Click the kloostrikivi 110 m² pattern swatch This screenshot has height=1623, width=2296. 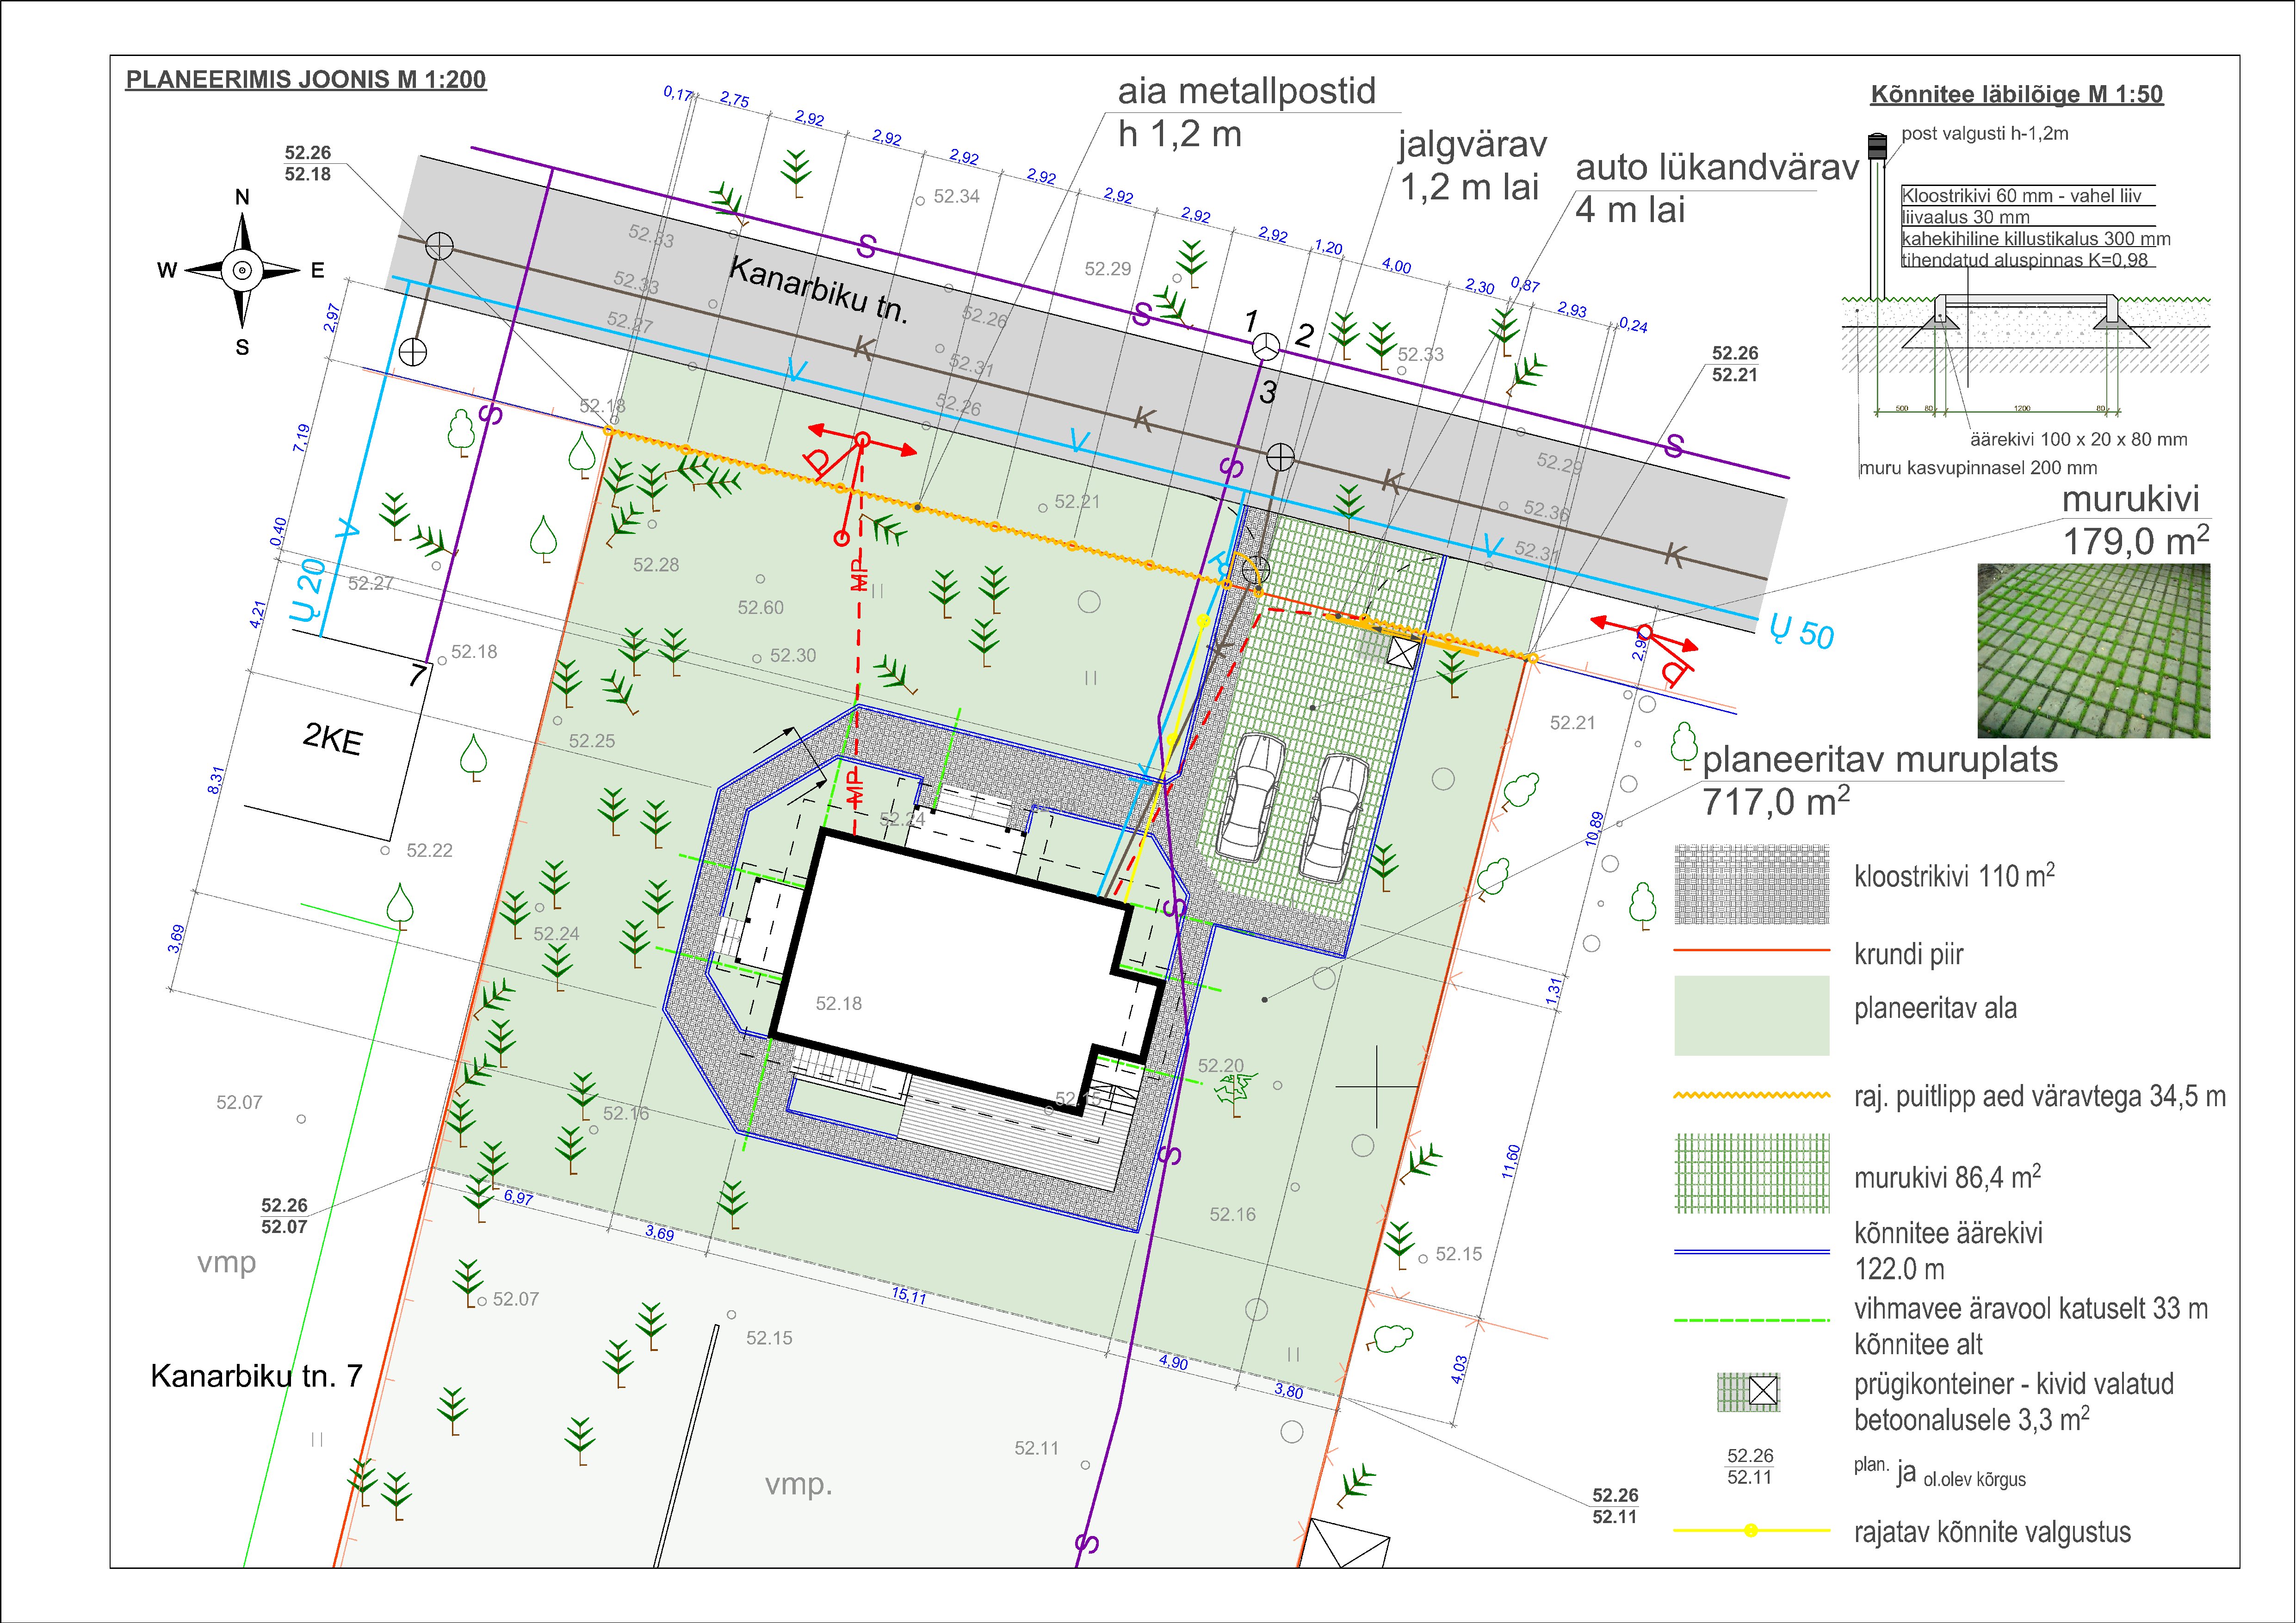(x=1751, y=884)
